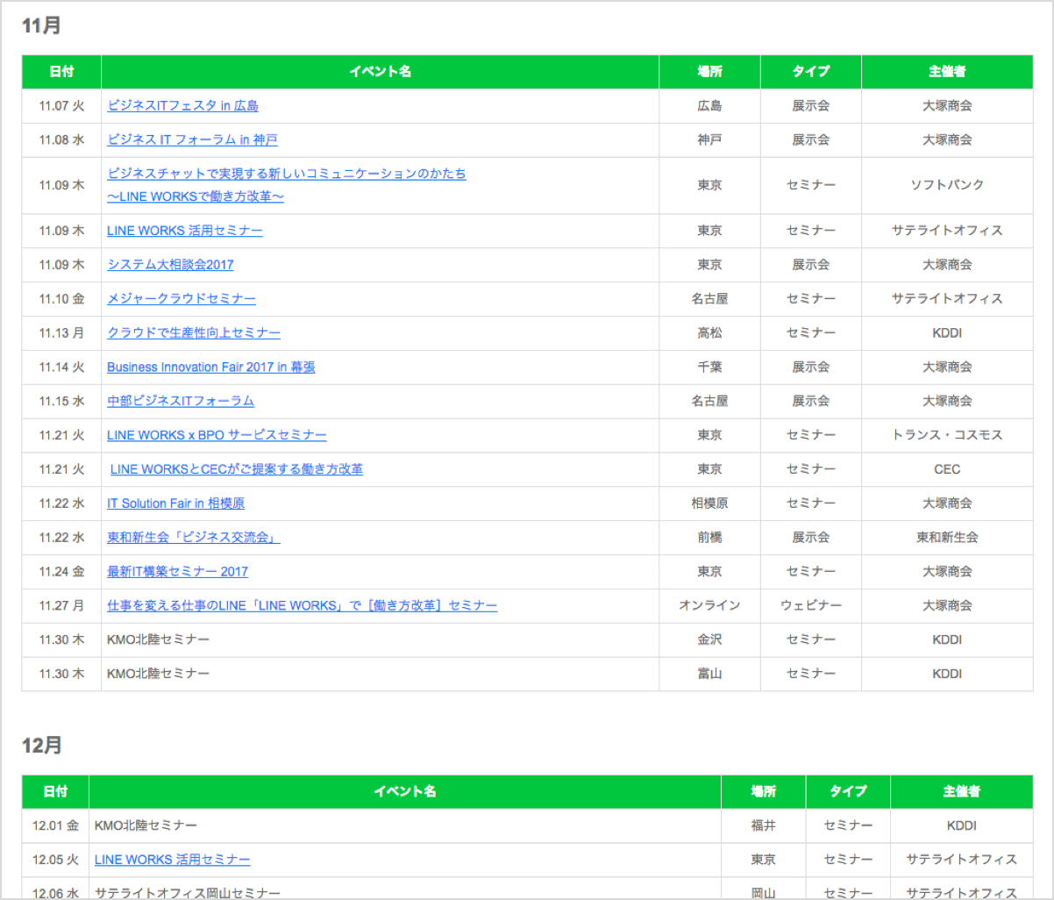The height and width of the screenshot is (900, 1054).
Task: Click the イベント名 header in November table
Action: tap(380, 72)
